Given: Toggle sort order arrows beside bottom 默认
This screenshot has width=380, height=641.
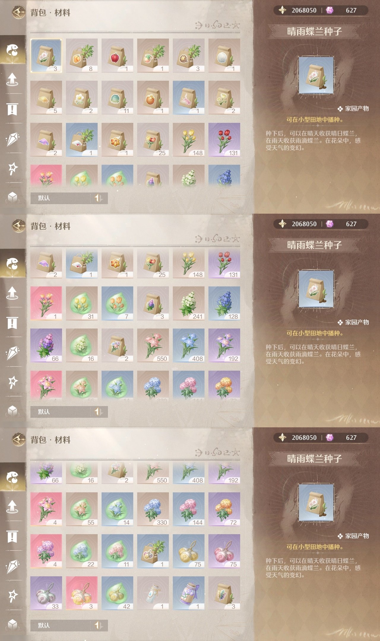Looking at the screenshot, I should (x=99, y=625).
